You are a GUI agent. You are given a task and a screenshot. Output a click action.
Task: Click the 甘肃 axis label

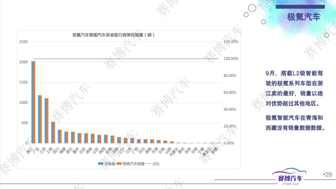tap(195, 150)
